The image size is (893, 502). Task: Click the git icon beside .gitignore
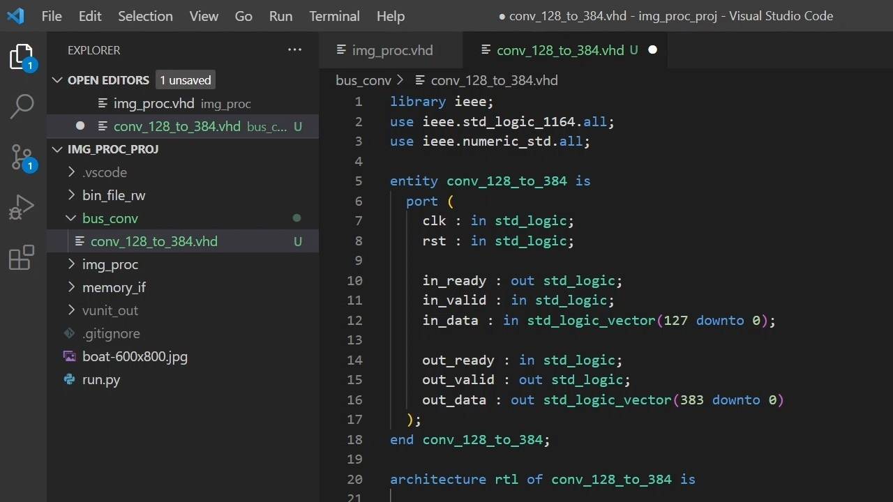click(x=70, y=334)
